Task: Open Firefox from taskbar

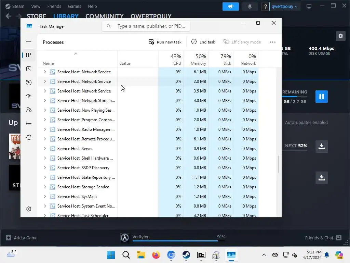Action: (x=156, y=255)
